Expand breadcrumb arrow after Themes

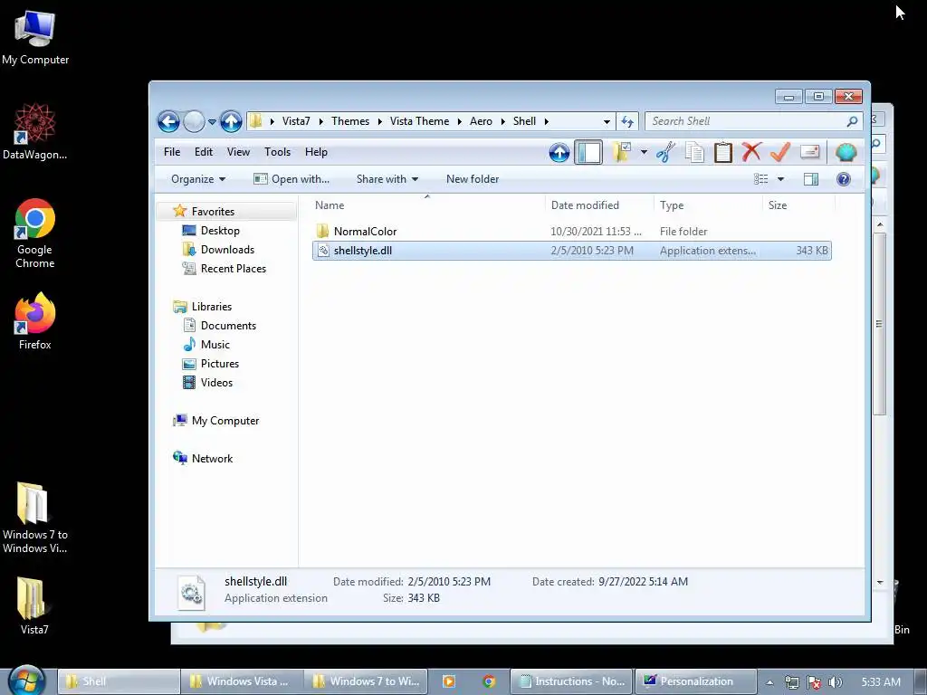pyautogui.click(x=379, y=122)
